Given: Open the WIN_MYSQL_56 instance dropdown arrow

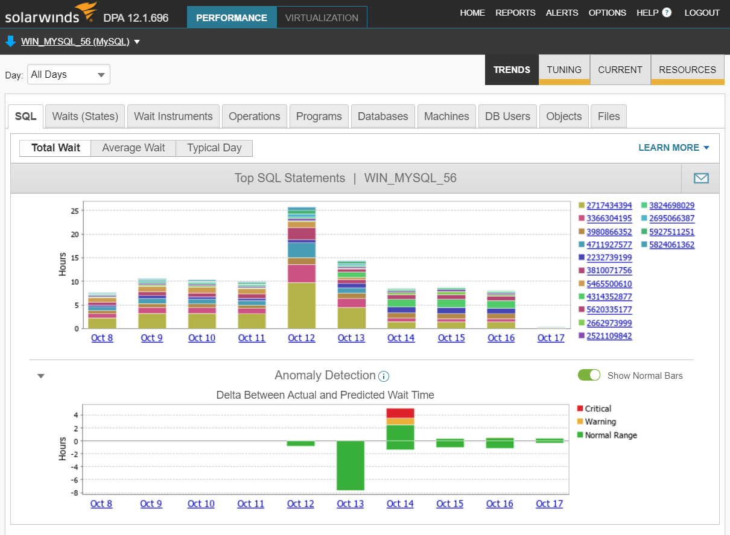Looking at the screenshot, I should point(137,42).
